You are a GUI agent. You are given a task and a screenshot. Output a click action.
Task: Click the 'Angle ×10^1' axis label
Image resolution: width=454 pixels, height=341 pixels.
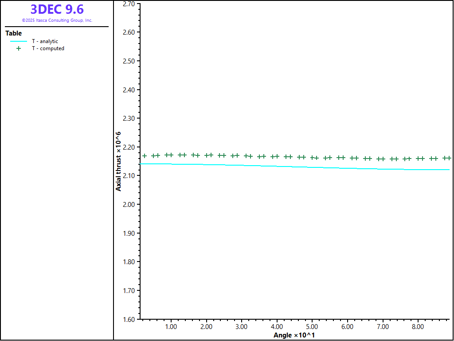294,335
